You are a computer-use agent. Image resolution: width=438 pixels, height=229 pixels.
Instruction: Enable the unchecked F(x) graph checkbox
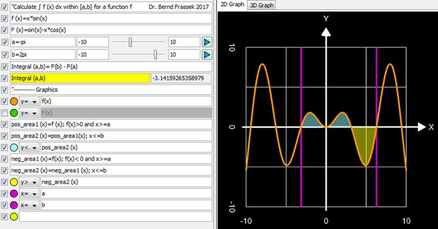pyautogui.click(x=4, y=113)
